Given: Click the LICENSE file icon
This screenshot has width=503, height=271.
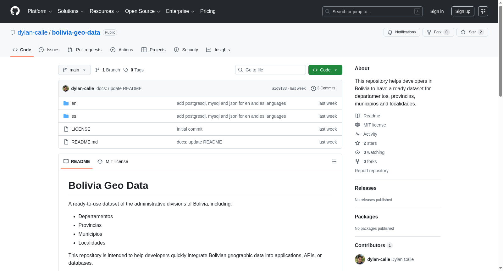Looking at the screenshot, I should tap(66, 129).
